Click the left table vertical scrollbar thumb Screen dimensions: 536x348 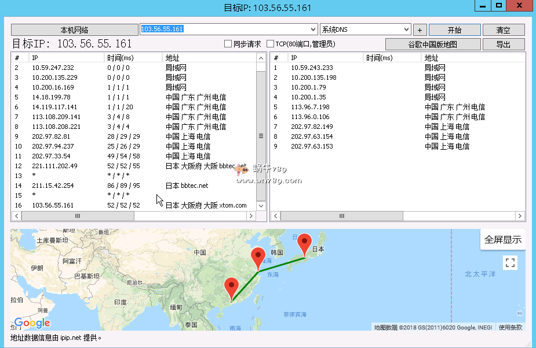261,135
